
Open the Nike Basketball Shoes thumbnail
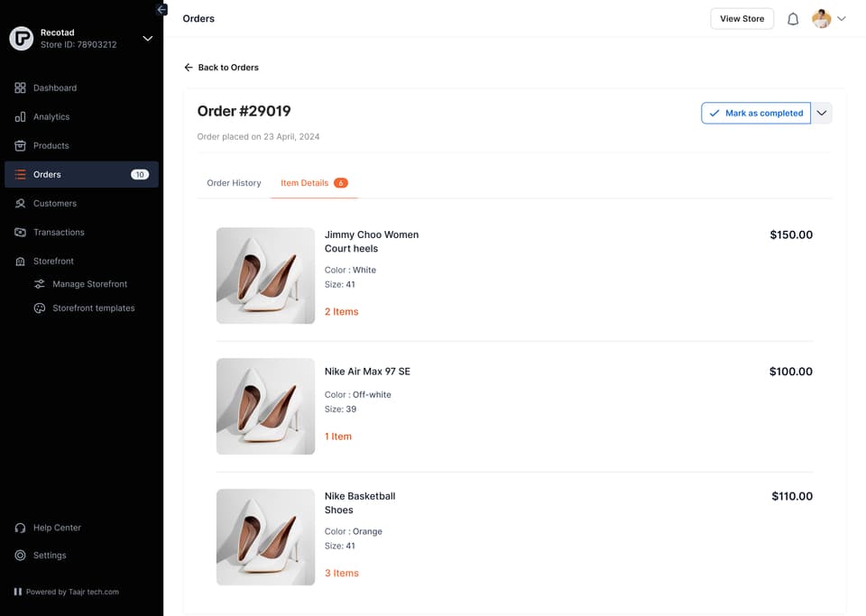point(265,537)
